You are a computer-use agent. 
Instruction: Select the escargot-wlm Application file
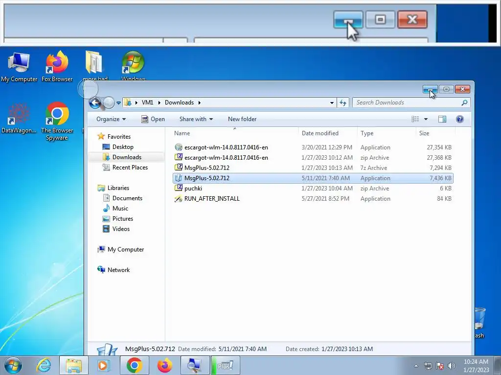[x=313, y=147]
